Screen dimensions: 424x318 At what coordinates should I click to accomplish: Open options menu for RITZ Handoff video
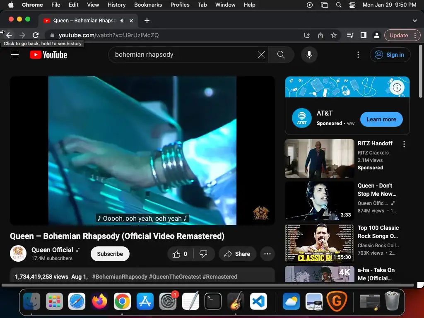404,144
